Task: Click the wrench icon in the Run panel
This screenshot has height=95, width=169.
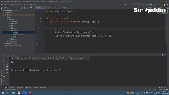Action: [4, 61]
